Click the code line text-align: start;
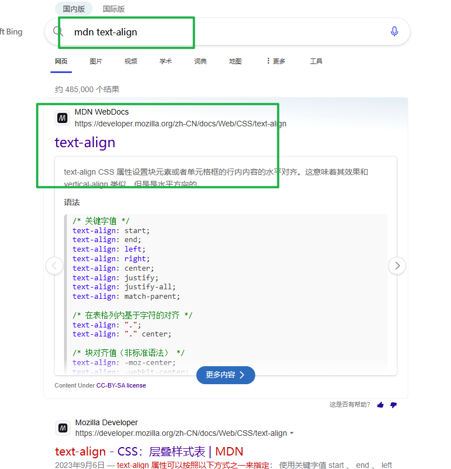451x469 pixels. pyautogui.click(x=111, y=231)
